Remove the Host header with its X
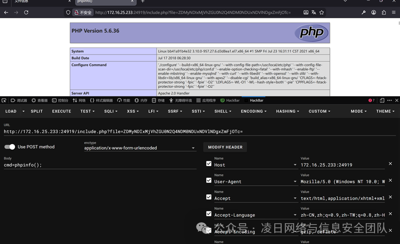400x244 pixels. pos(390,164)
